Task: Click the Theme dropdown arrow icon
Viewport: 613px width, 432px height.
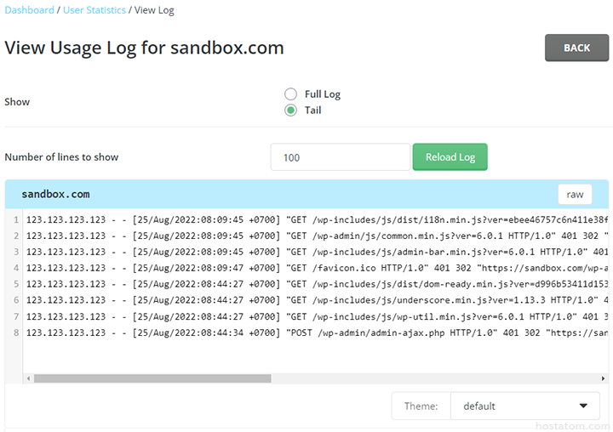Action: click(583, 406)
